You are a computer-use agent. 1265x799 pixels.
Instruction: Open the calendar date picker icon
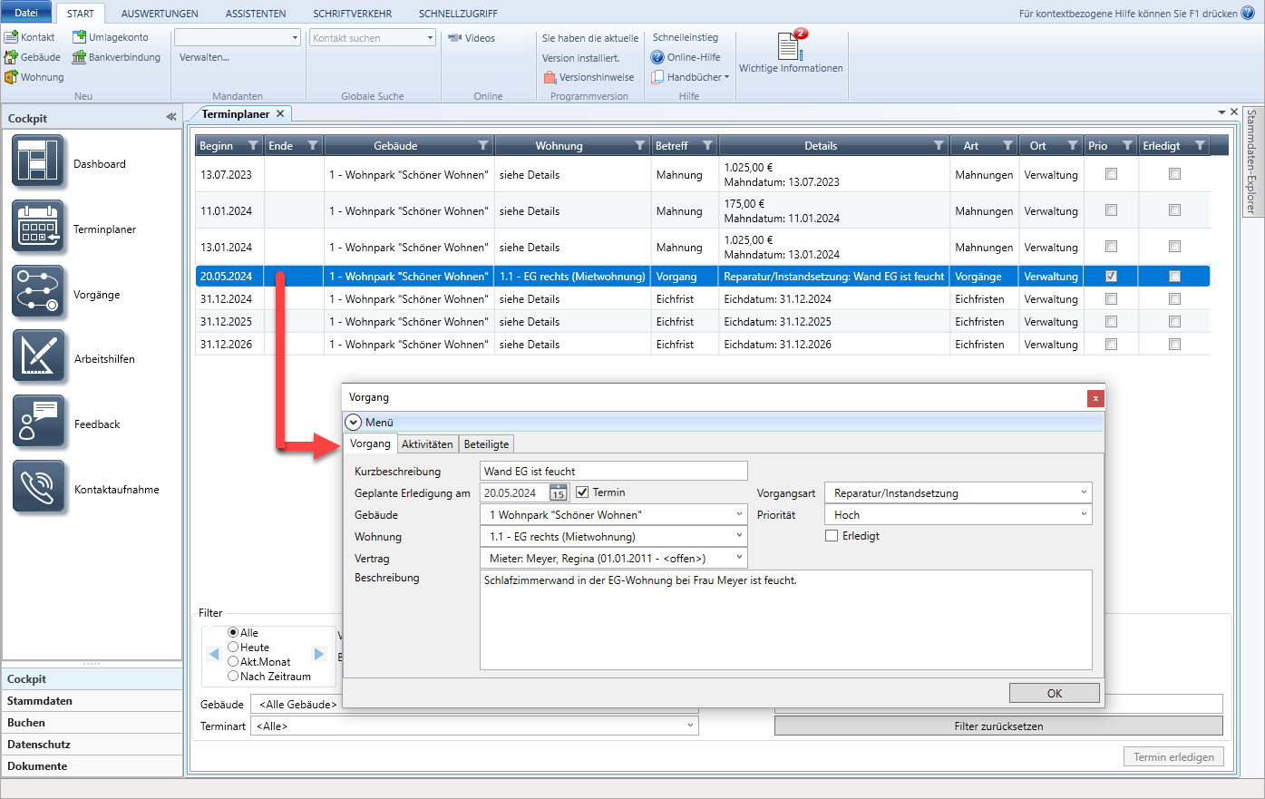pos(558,493)
